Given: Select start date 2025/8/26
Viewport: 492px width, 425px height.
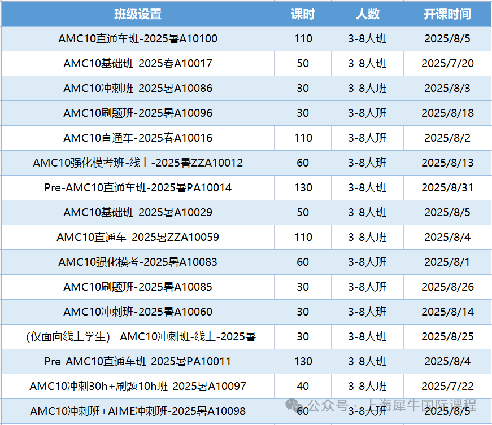Looking at the screenshot, I should pyautogui.click(x=447, y=287).
